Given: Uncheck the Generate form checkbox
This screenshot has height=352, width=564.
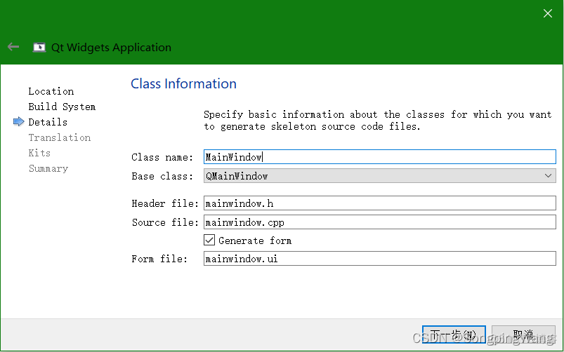Looking at the screenshot, I should [209, 241].
